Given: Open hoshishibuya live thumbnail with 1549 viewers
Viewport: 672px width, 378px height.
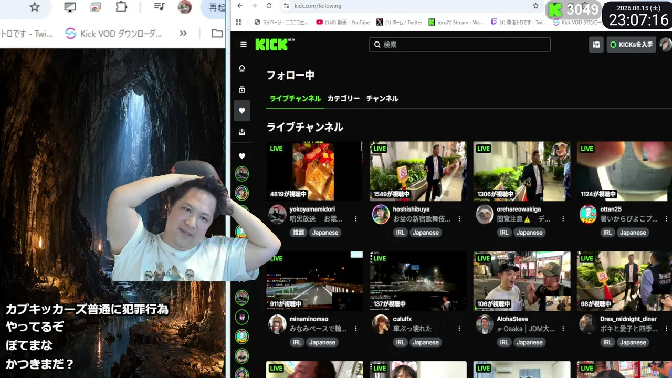Looking at the screenshot, I should point(418,171).
